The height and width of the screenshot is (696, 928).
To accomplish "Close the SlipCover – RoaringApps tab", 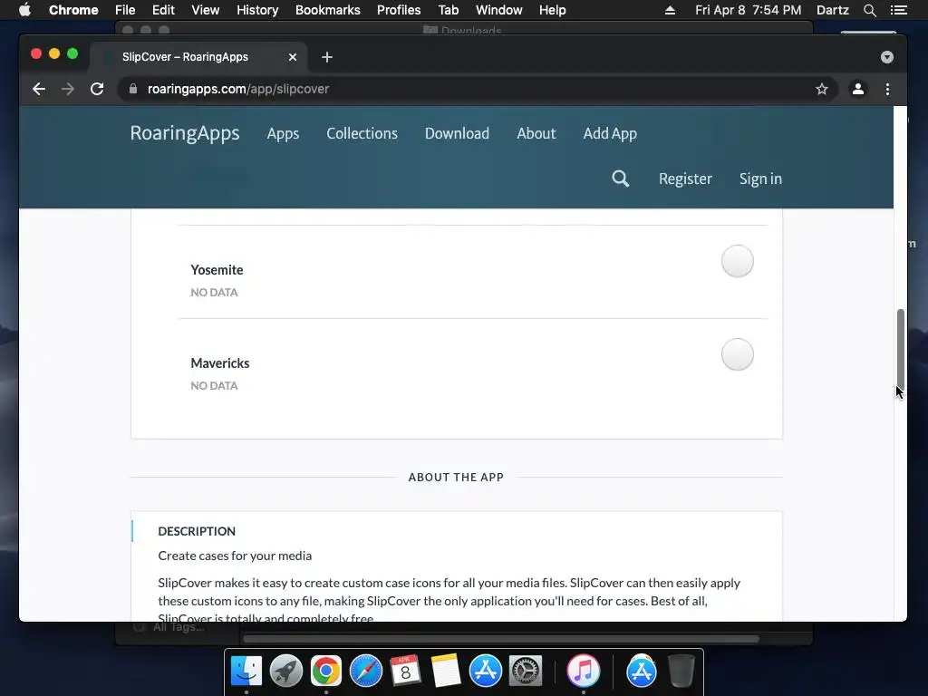I will pyautogui.click(x=293, y=57).
